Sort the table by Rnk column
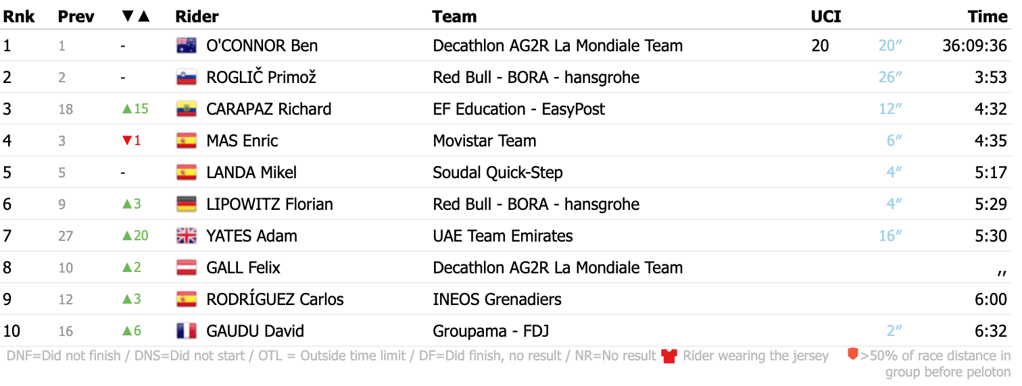The height and width of the screenshot is (386, 1022). pyautogui.click(x=19, y=16)
